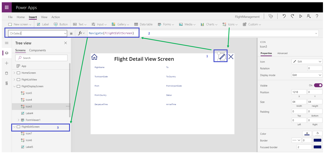Run the app with the Play preview icon
This screenshot has width=325, height=154.
(301, 16)
